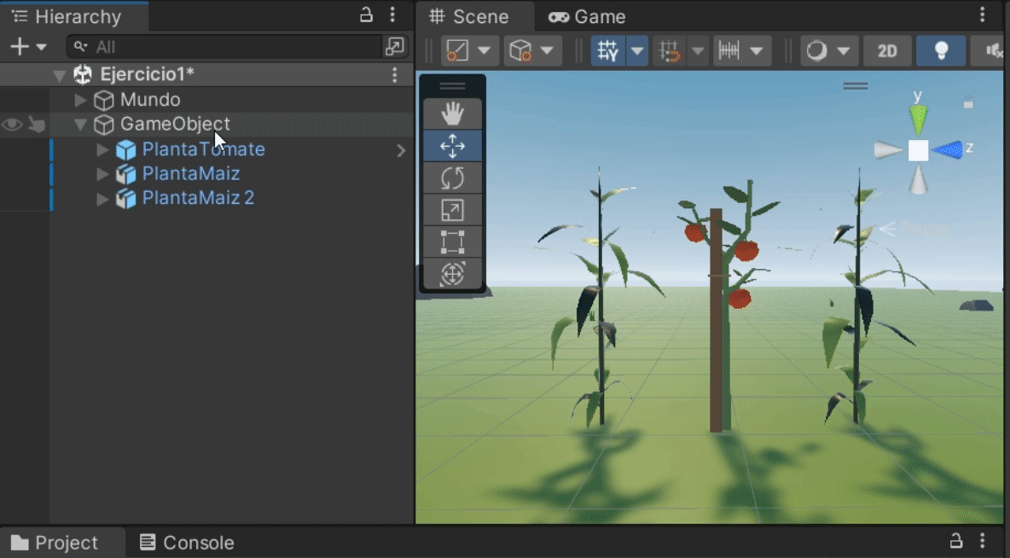
Task: Select the Rotate tool
Action: coord(452,178)
